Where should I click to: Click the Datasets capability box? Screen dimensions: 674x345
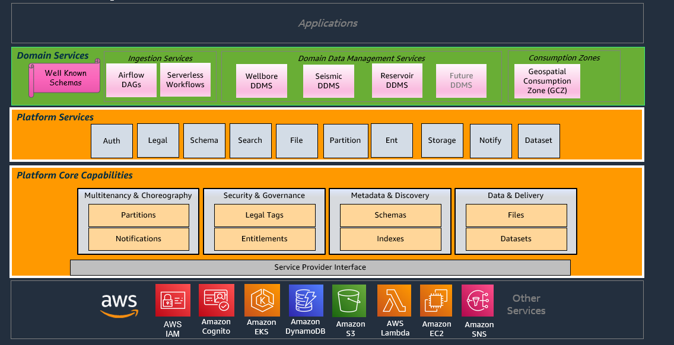pyautogui.click(x=516, y=239)
